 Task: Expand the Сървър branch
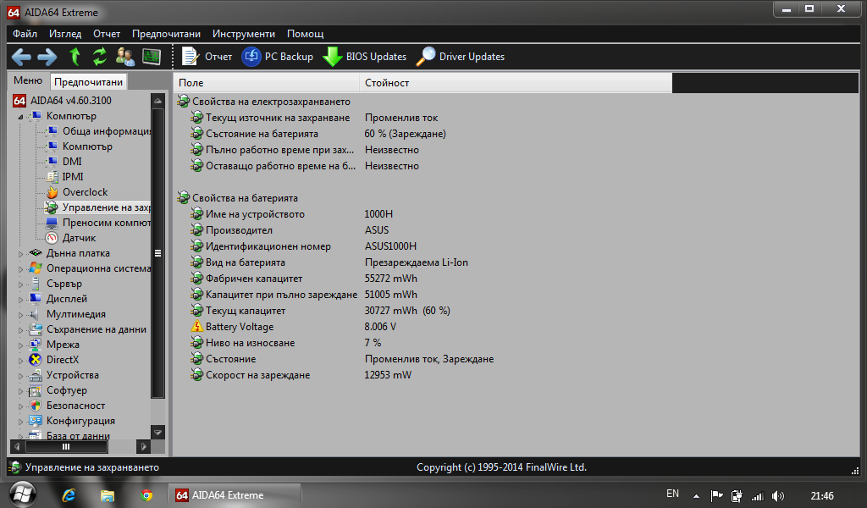point(20,284)
